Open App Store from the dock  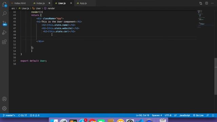point(82,121)
